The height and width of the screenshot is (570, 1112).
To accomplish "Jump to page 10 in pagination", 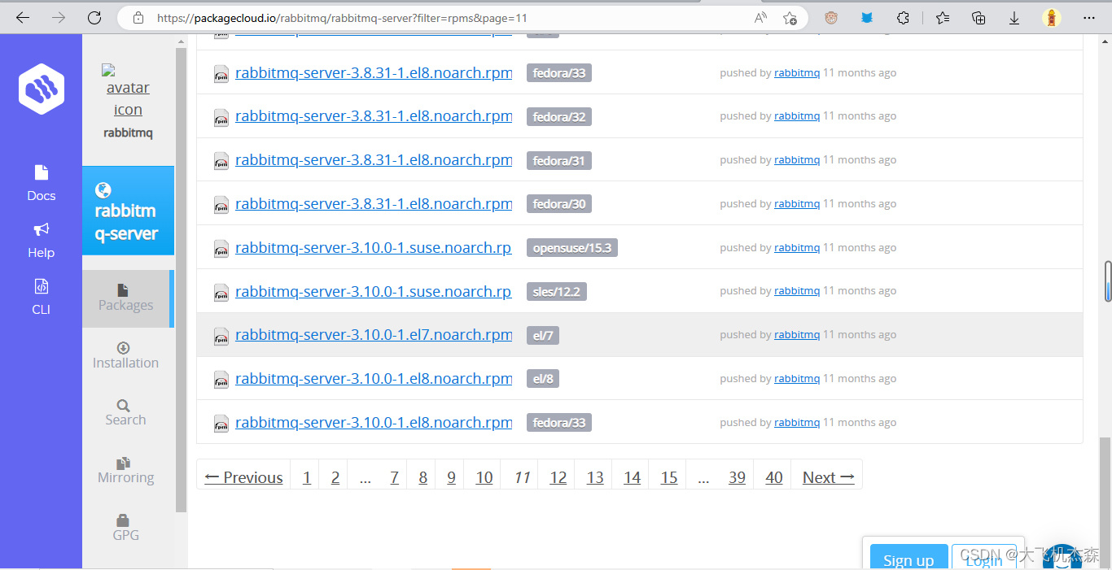I will (x=484, y=477).
